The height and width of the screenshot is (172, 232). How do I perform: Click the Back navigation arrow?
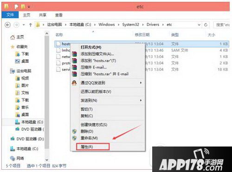pos(8,25)
